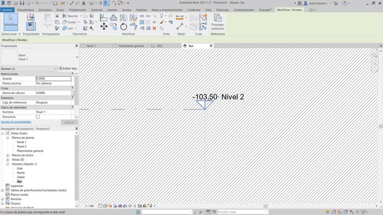Click Save icon in quick access toolbar

[22, 3]
